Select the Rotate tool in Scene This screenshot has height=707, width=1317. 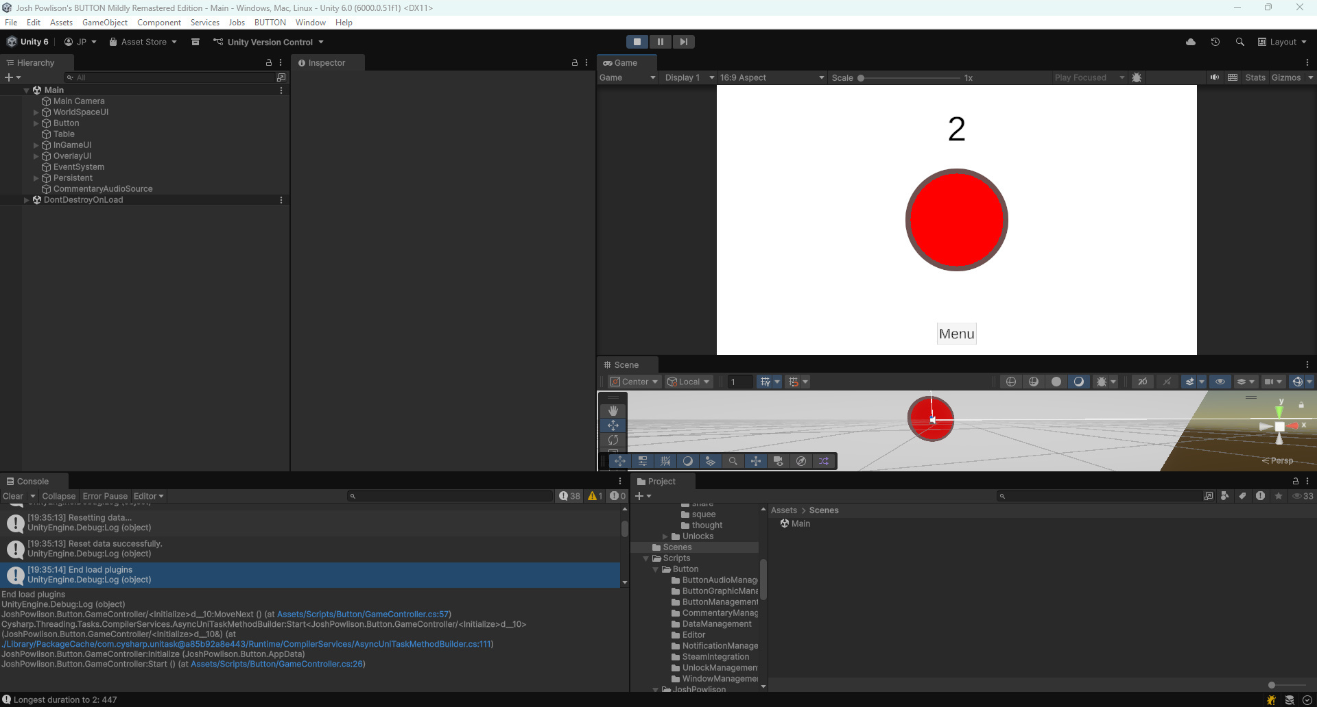click(x=613, y=440)
